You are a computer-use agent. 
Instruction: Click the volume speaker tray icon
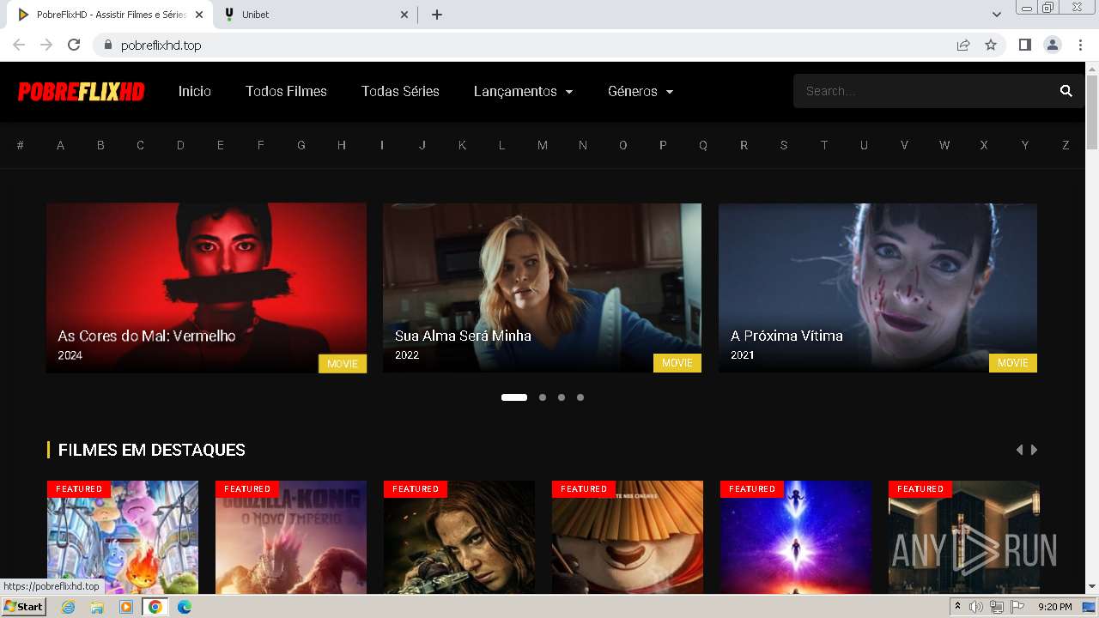tap(976, 607)
